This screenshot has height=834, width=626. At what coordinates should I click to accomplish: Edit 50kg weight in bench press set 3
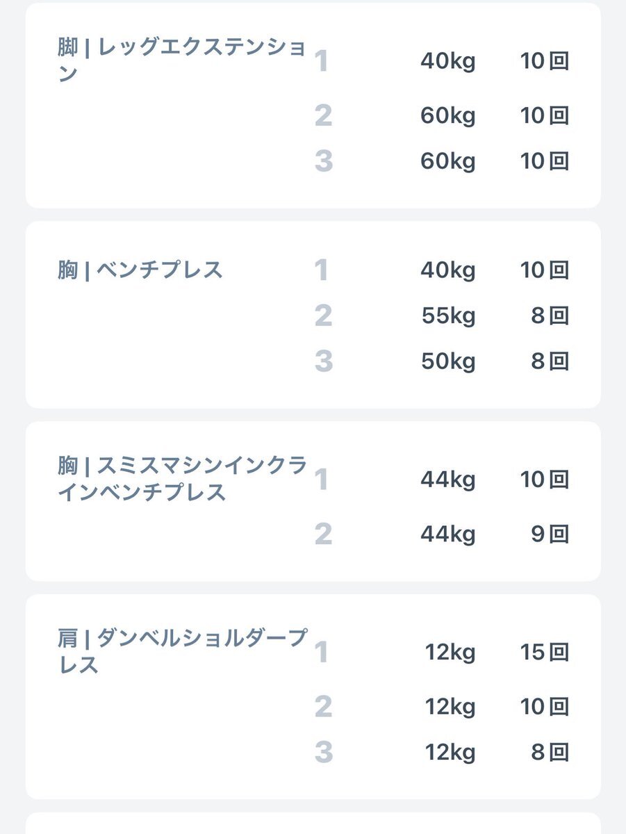(448, 361)
